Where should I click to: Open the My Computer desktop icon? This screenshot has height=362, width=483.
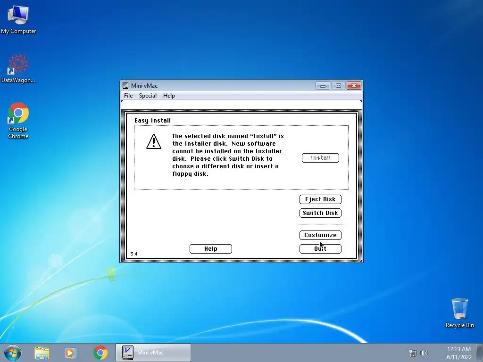[x=18, y=19]
